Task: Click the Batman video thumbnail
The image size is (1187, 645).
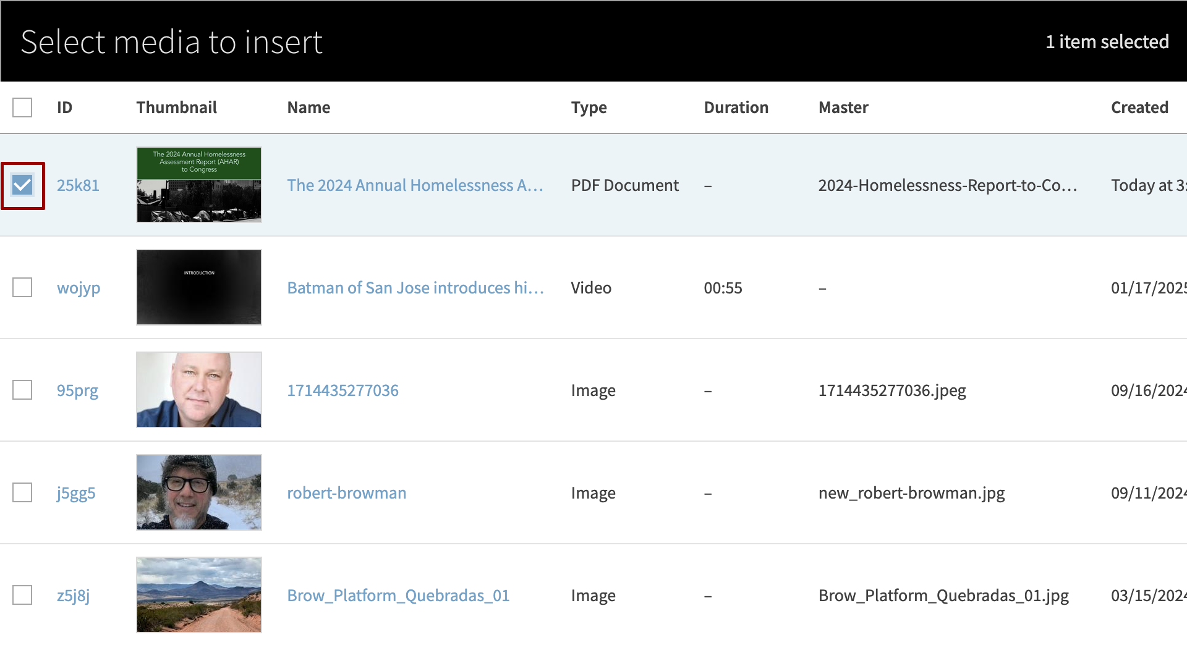Action: 198,287
